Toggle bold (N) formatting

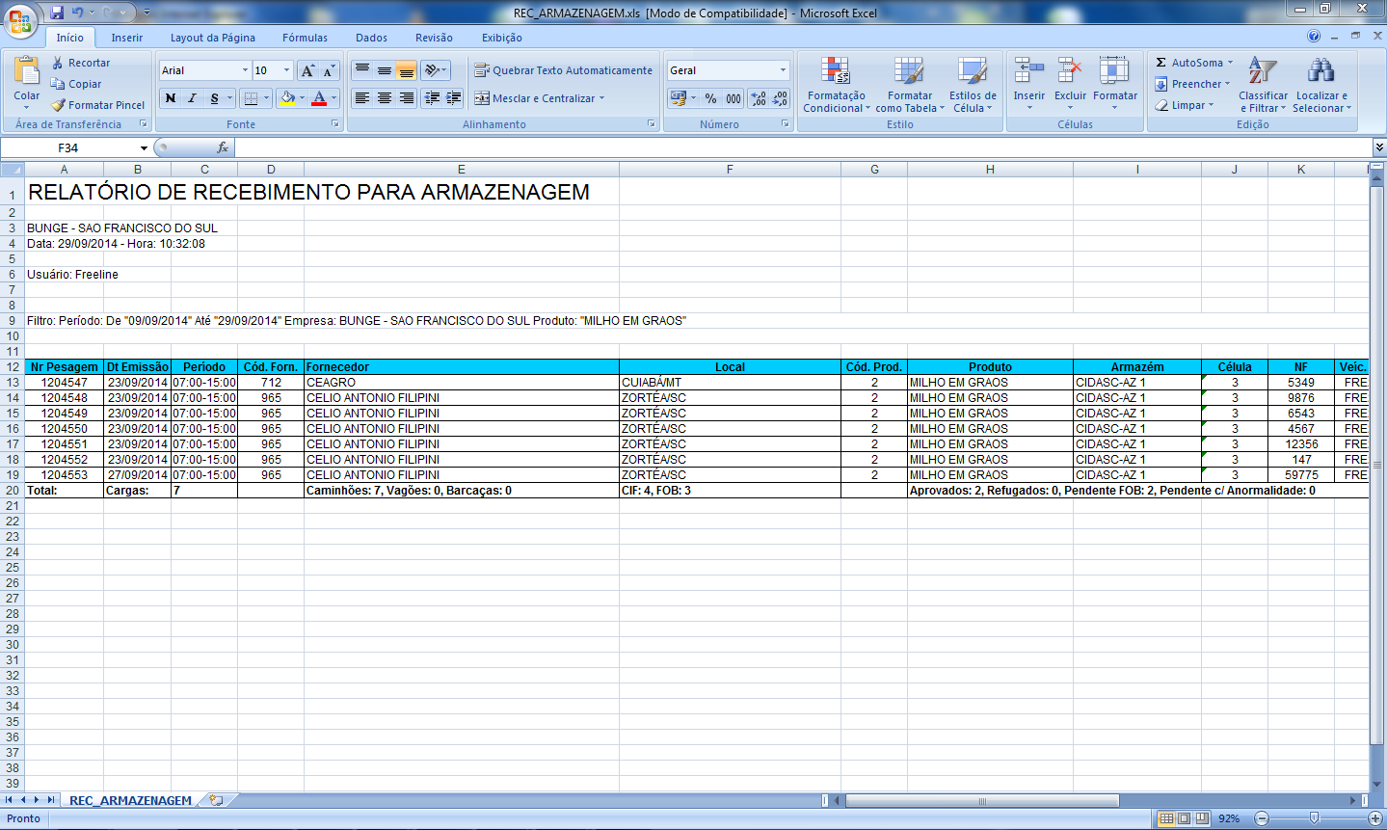click(171, 98)
